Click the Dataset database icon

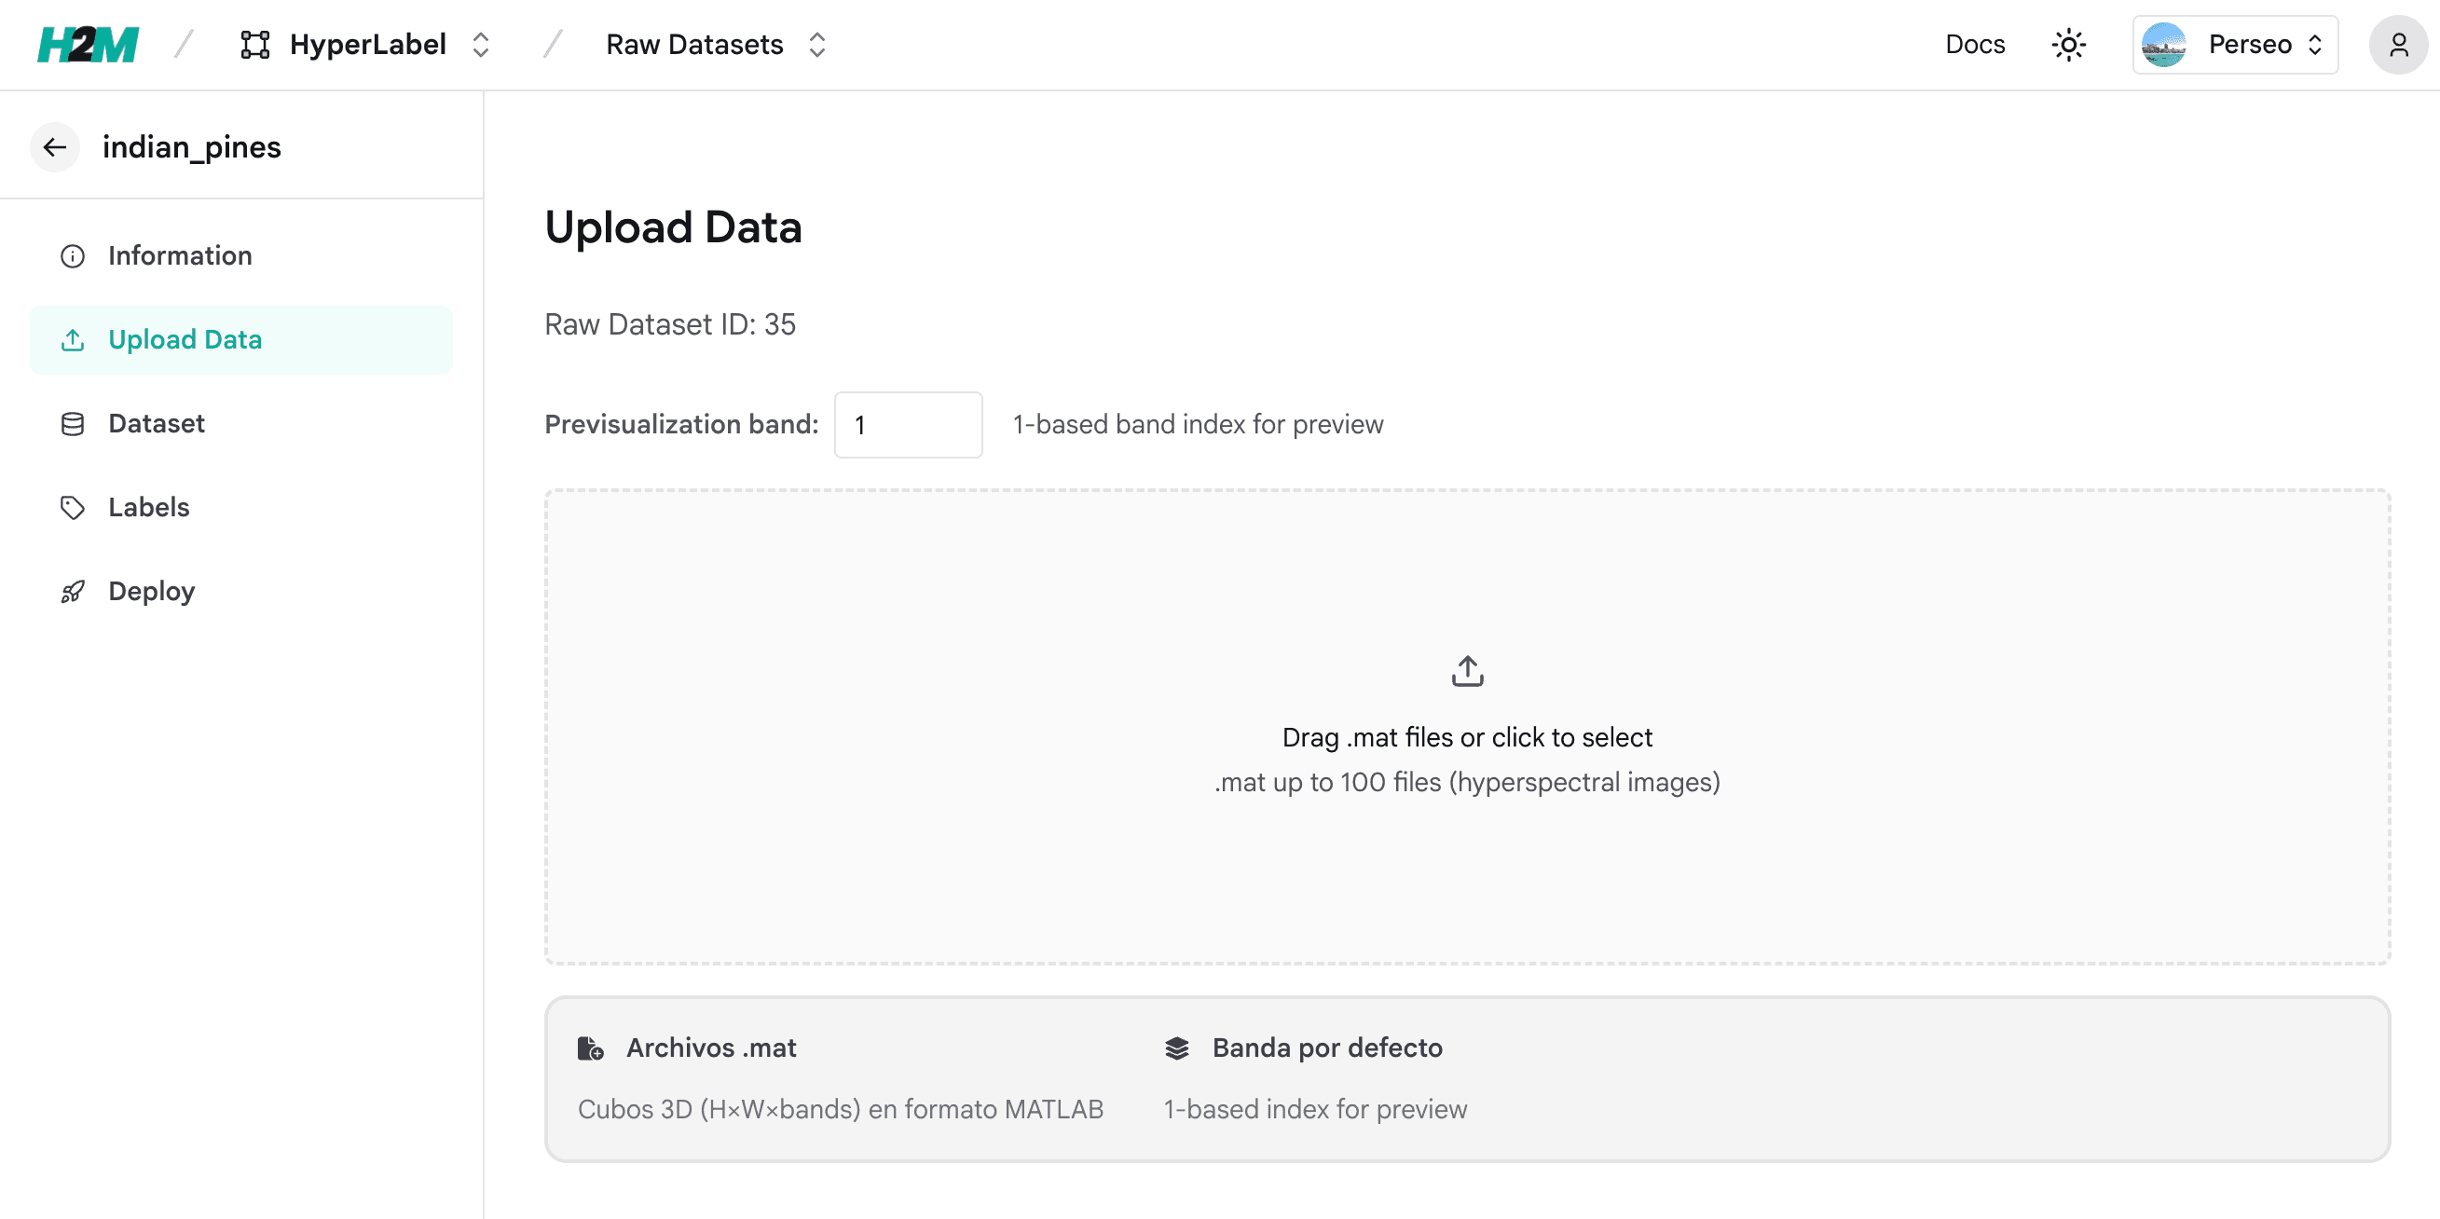pos(73,423)
